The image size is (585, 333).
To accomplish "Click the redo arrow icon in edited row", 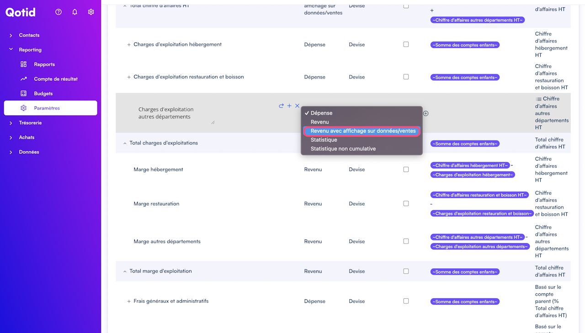I will [281, 106].
